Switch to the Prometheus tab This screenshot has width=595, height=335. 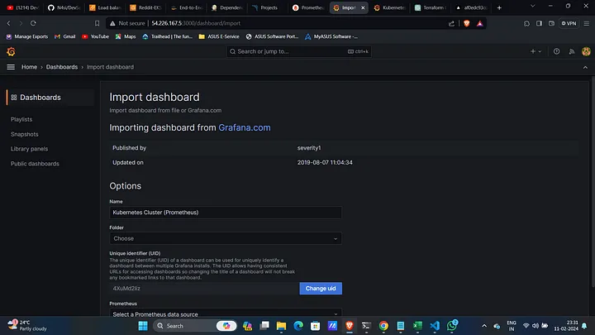point(308,7)
